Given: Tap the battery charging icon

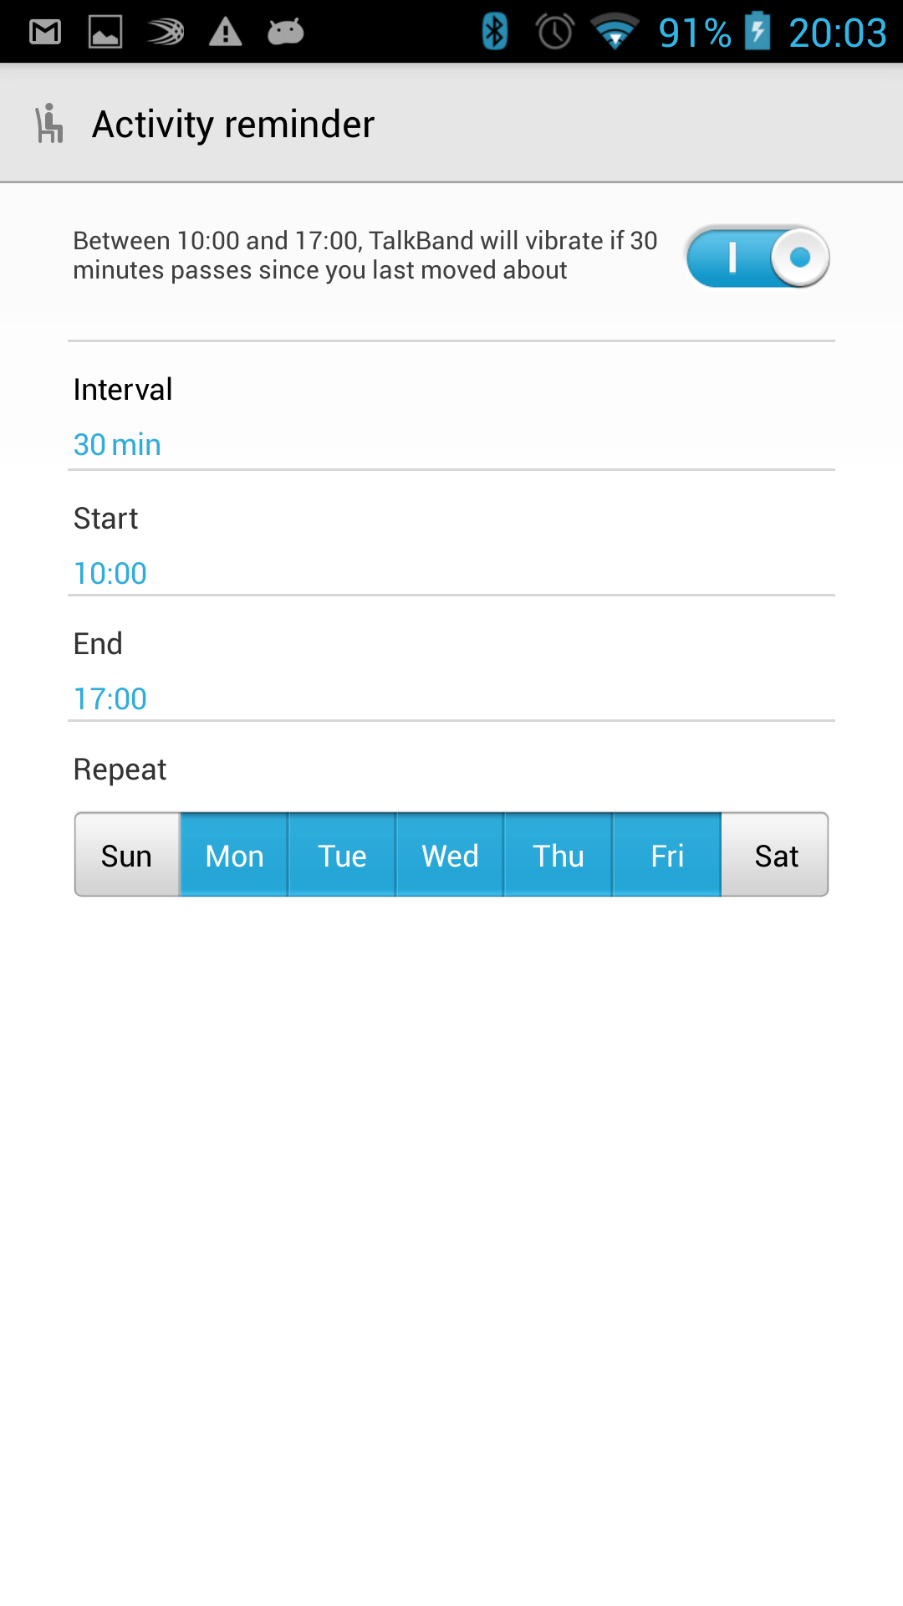Looking at the screenshot, I should (x=758, y=31).
